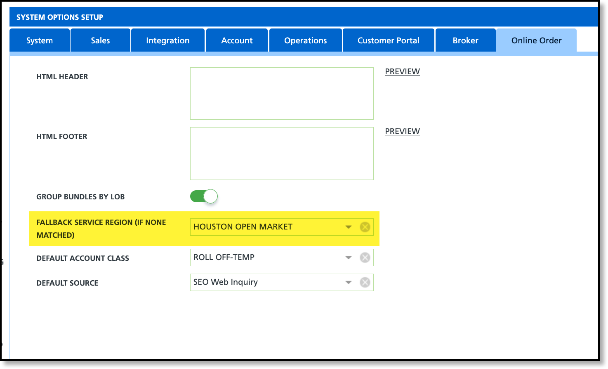Click the Fallback Service Region label

click(x=101, y=229)
